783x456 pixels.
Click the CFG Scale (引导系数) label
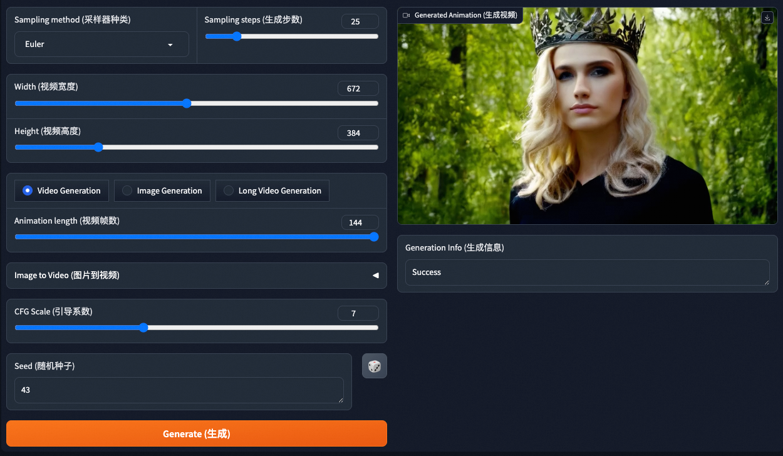53,312
